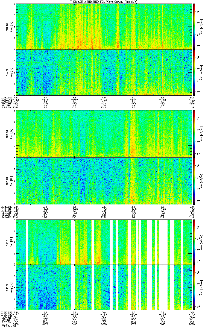Click the 2020 Feb 06 date label
The image size is (205, 328).
[7, 326]
